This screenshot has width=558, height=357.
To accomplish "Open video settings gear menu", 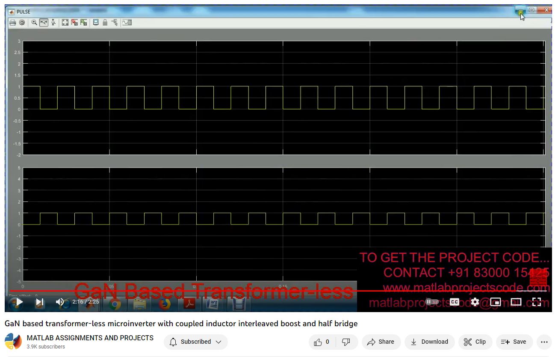I will [x=475, y=302].
